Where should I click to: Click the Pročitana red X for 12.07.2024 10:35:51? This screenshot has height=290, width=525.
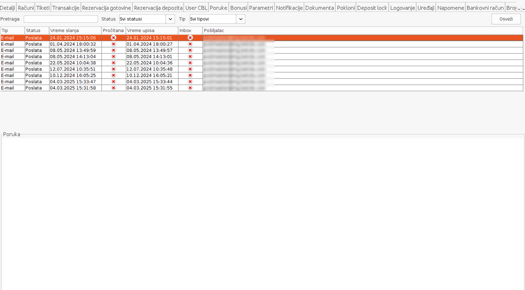114,69
